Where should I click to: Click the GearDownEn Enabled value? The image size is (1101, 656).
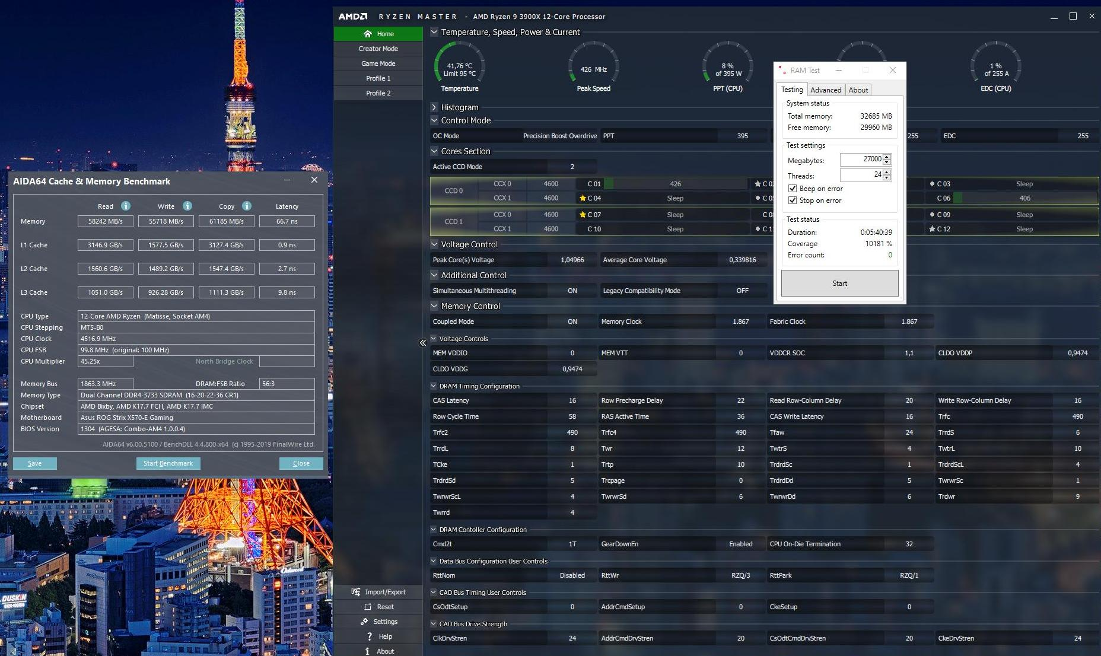point(741,544)
